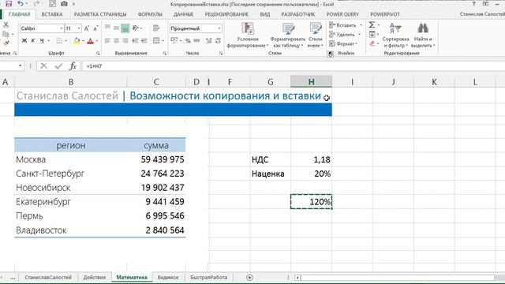This screenshot has width=505, height=284.
Task: Apply the percent style
Action: [188, 41]
